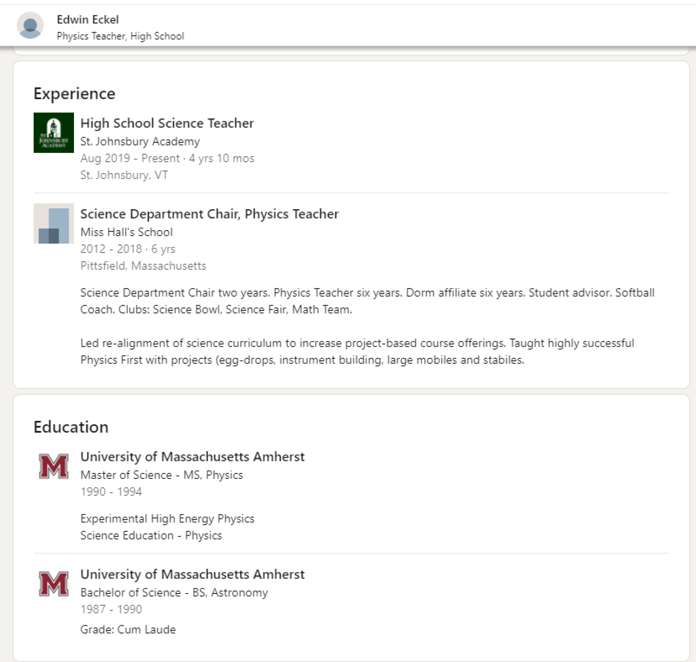Open the Edwin Eckel name in sticky header
This screenshot has height=662, width=696.
87,19
